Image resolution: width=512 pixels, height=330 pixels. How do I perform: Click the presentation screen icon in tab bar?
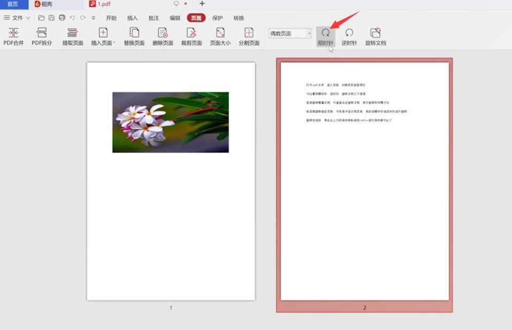point(177,4)
